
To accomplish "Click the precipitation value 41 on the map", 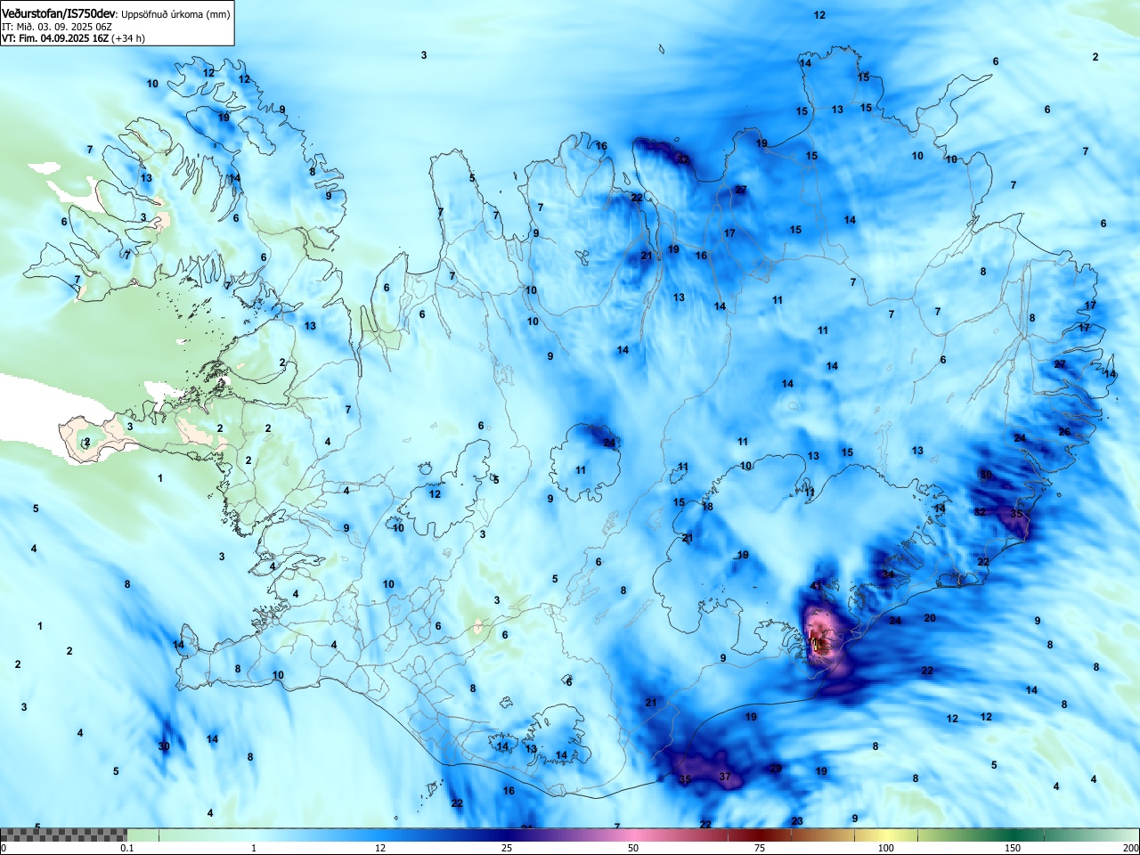I will (817, 586).
